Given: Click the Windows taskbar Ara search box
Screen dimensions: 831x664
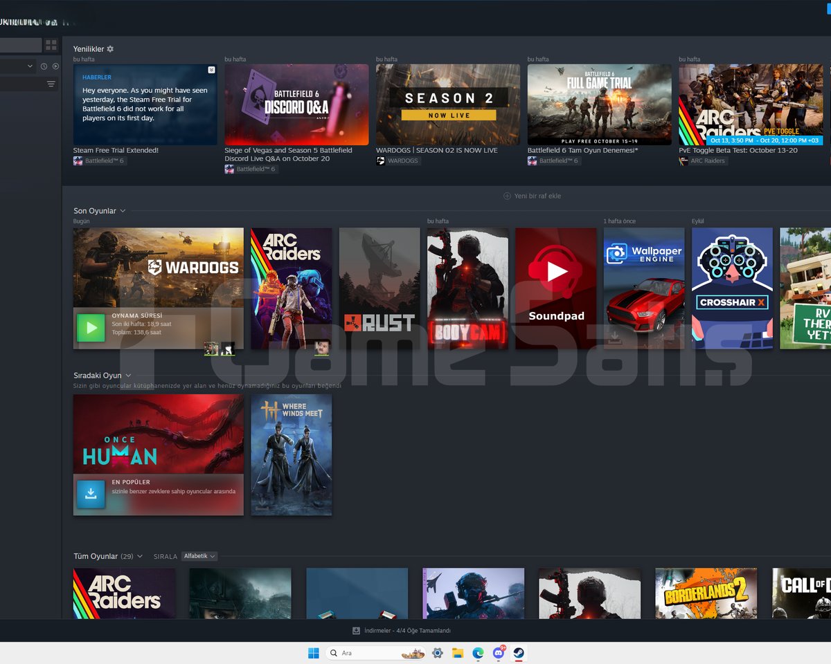Looking at the screenshot, I should (x=375, y=653).
